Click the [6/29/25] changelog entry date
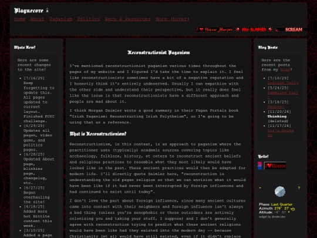Screen dimensions: 317x238 tap(34, 126)
